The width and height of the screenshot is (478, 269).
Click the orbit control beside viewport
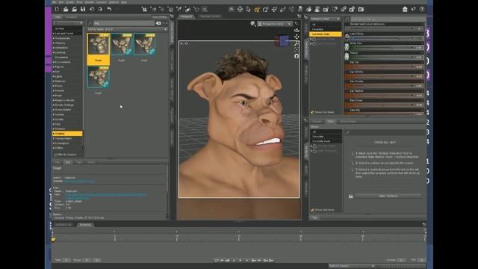click(297, 30)
